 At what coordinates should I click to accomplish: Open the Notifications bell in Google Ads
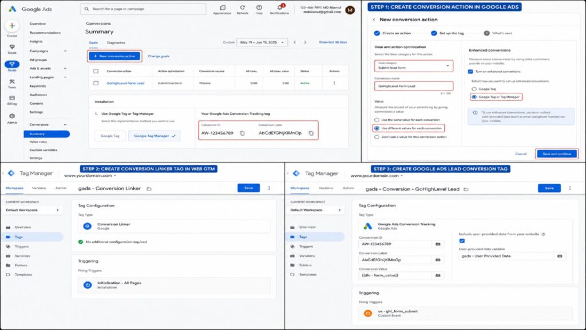click(279, 7)
